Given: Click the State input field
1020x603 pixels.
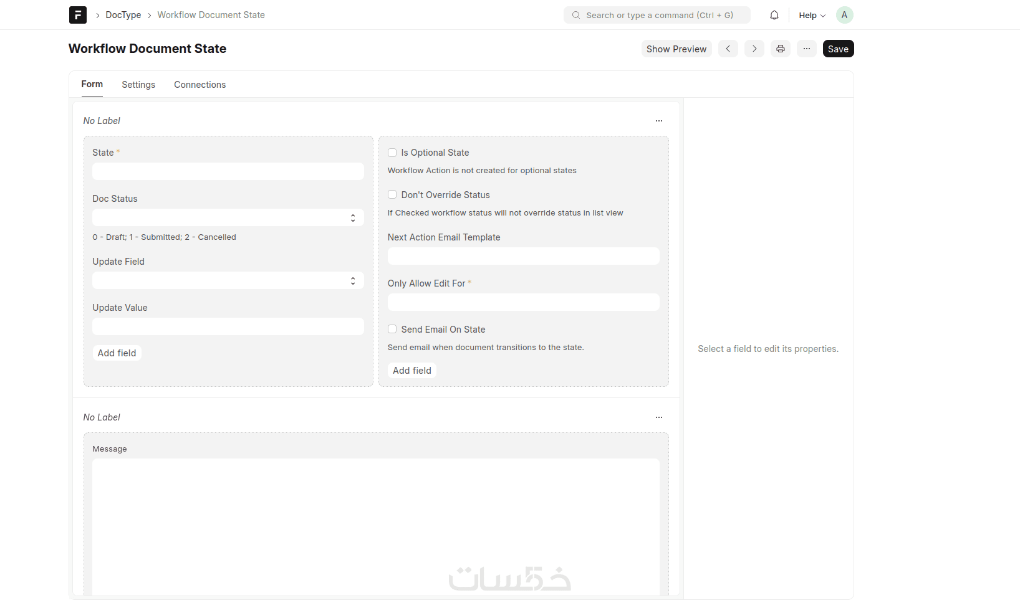Looking at the screenshot, I should tap(228, 171).
